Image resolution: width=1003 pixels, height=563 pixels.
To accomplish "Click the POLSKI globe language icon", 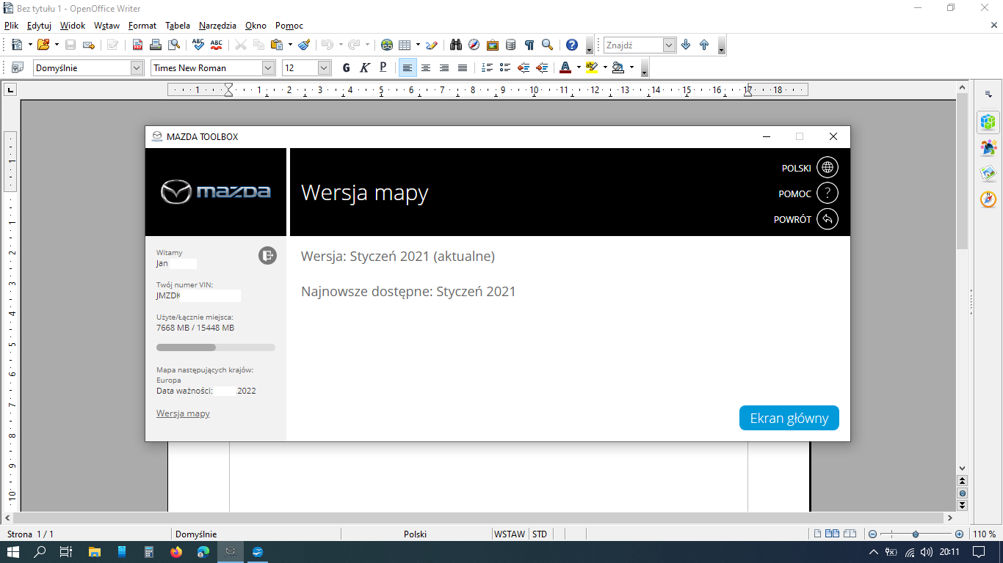I will pos(828,168).
